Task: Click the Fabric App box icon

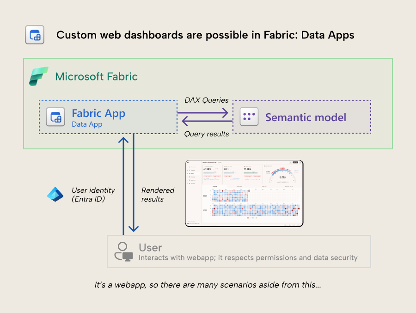Action: click(x=55, y=117)
